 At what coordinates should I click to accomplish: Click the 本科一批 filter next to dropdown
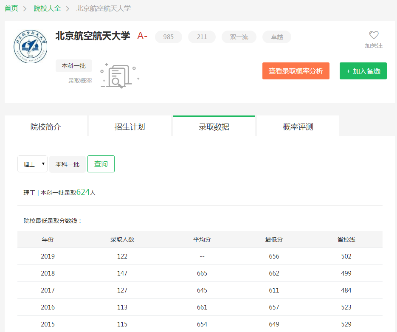68,164
